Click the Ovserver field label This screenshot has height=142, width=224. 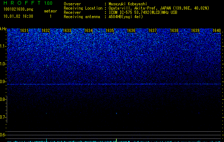pos(72,4)
